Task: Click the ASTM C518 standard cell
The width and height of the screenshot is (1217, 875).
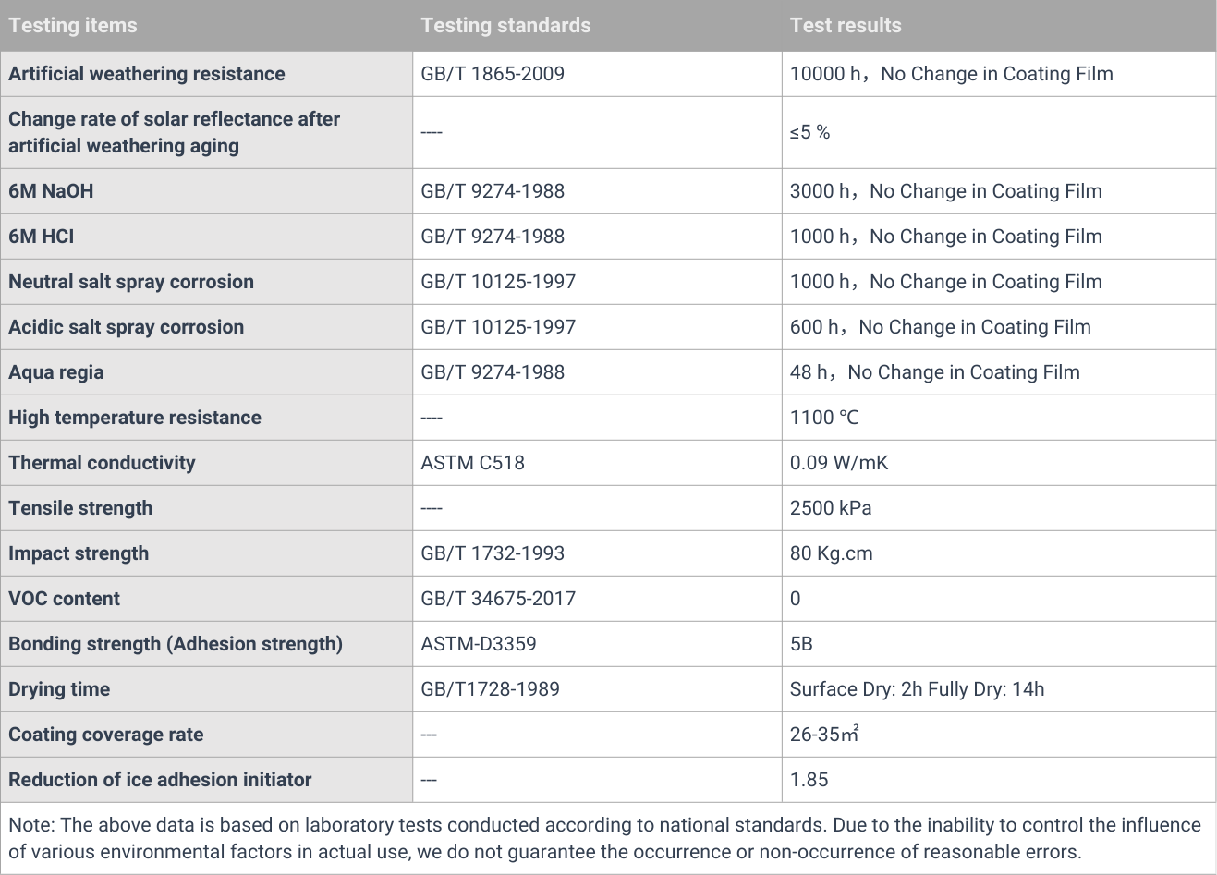Action: [x=472, y=463]
